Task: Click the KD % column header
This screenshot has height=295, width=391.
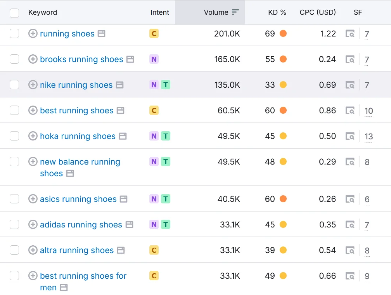Action: click(277, 12)
